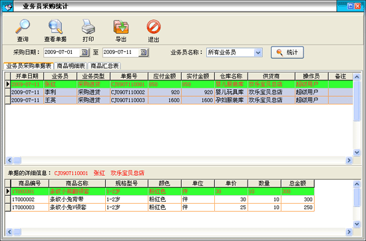Click the 查询 magnifier icon
This screenshot has width=366, height=241.
pos(23,27)
